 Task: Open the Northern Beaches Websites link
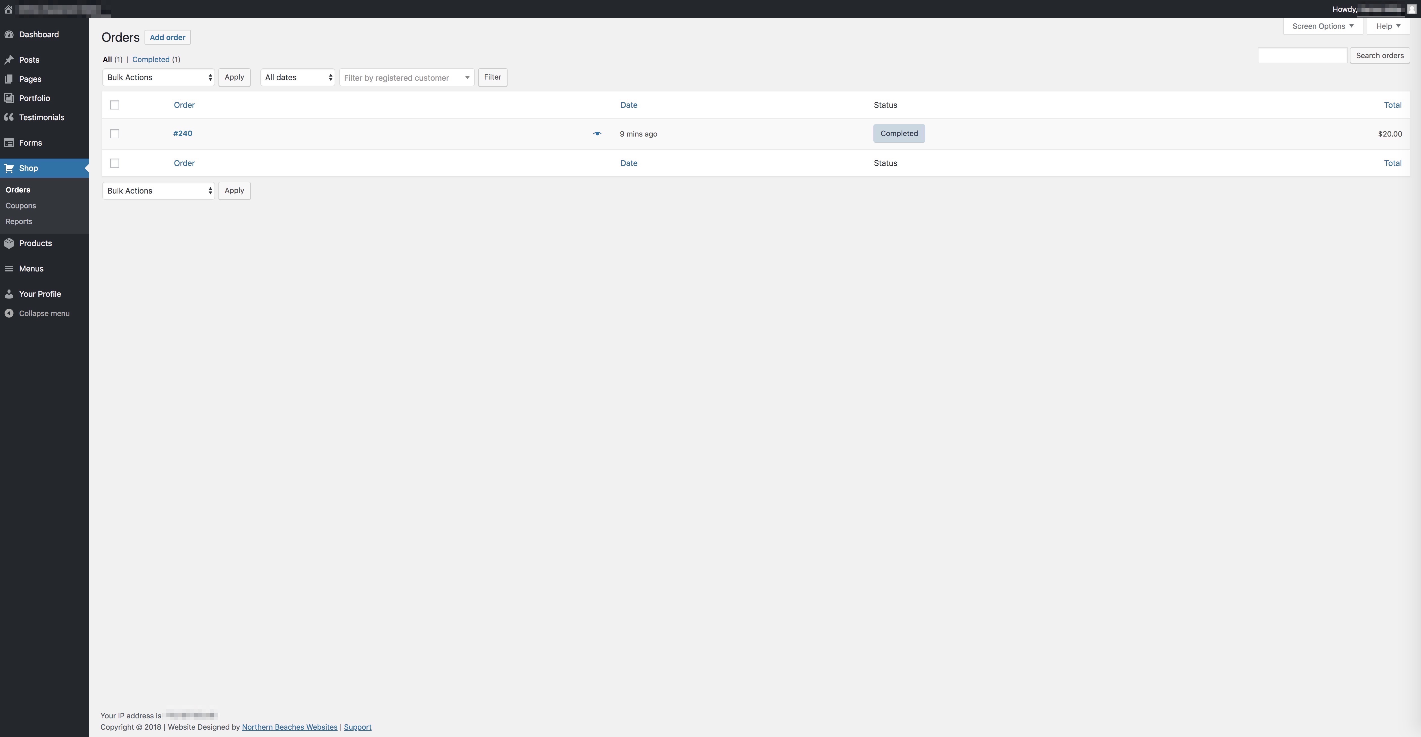point(289,727)
